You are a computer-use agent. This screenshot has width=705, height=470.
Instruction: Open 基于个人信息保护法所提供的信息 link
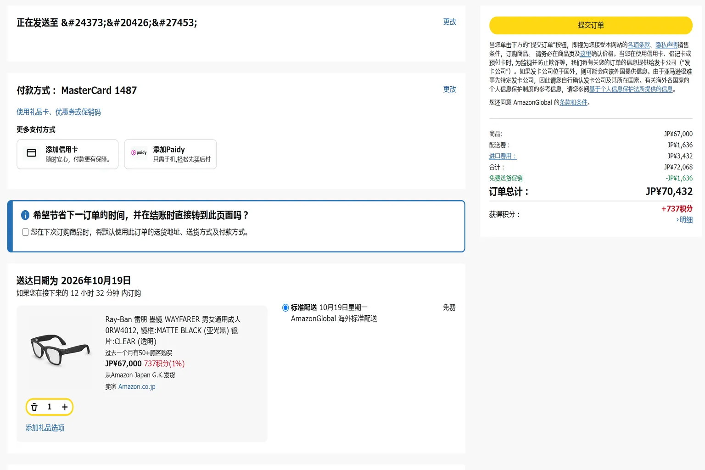coord(631,89)
